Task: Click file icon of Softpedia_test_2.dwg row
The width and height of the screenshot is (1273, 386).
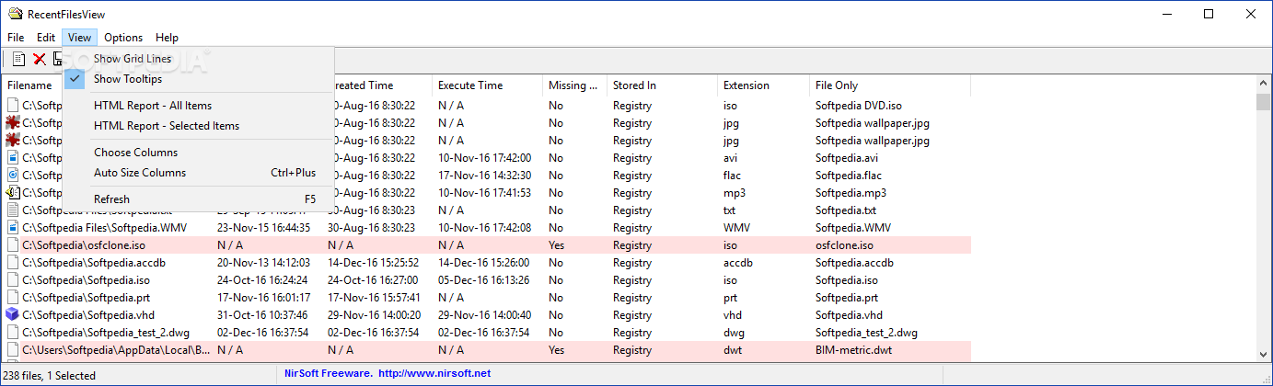Action: click(13, 332)
